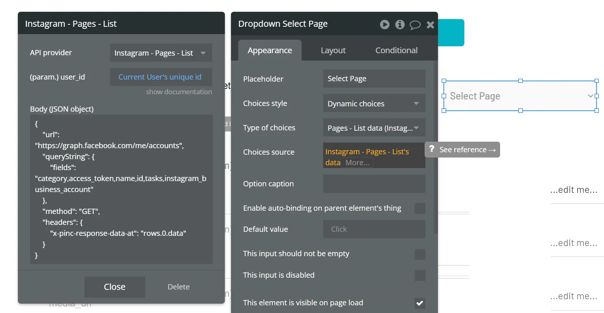Open the API provider dropdown
604x313 pixels.
point(161,53)
